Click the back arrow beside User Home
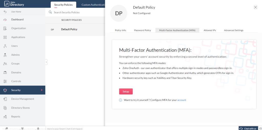 (5, 12)
